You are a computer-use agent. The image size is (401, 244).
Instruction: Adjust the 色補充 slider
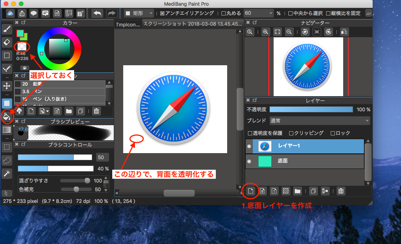(x=76, y=189)
